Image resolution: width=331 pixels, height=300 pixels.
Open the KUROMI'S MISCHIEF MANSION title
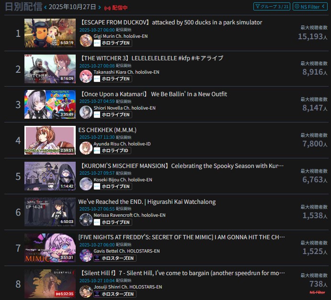point(182,166)
